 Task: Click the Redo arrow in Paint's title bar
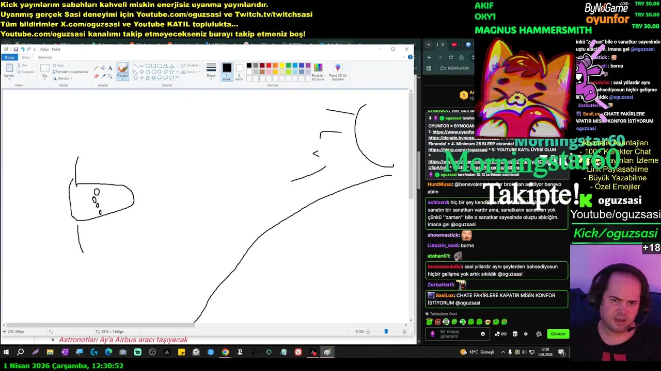point(29,49)
